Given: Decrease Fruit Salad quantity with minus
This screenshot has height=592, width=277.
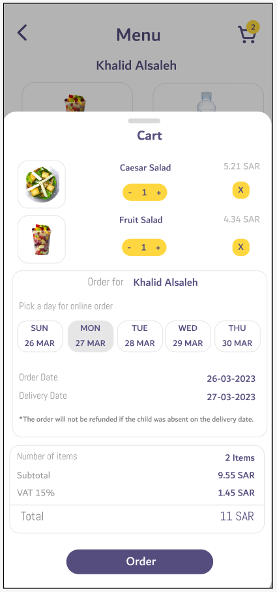Looking at the screenshot, I should pos(129,247).
